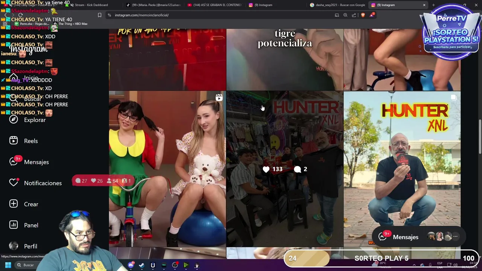Open the red Hunter XNL post
482x271 pixels.
167,59
